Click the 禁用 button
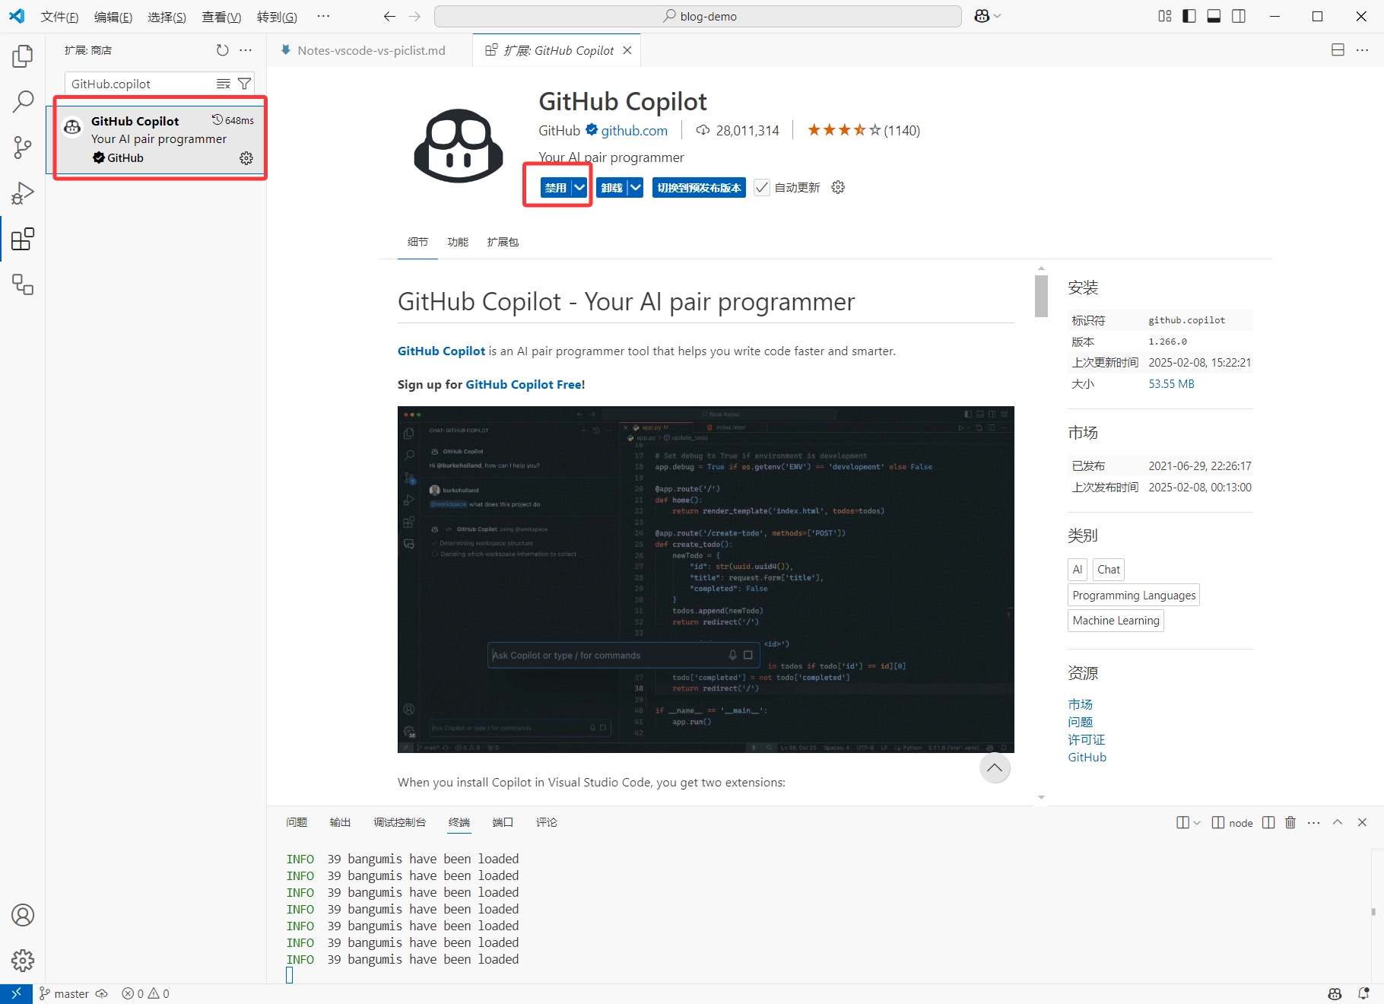Screen dimensions: 1384x1004 coord(556,187)
